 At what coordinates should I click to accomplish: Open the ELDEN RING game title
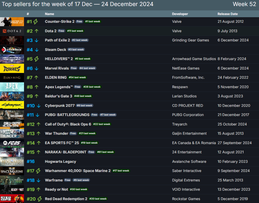point(56,77)
